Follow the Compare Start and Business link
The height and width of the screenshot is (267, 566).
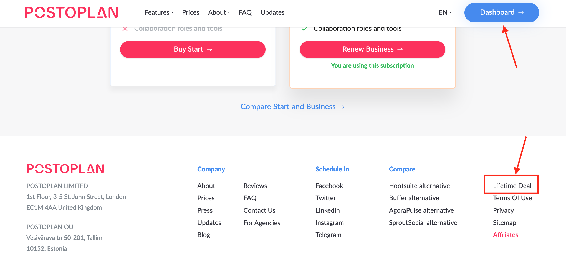[x=293, y=107]
